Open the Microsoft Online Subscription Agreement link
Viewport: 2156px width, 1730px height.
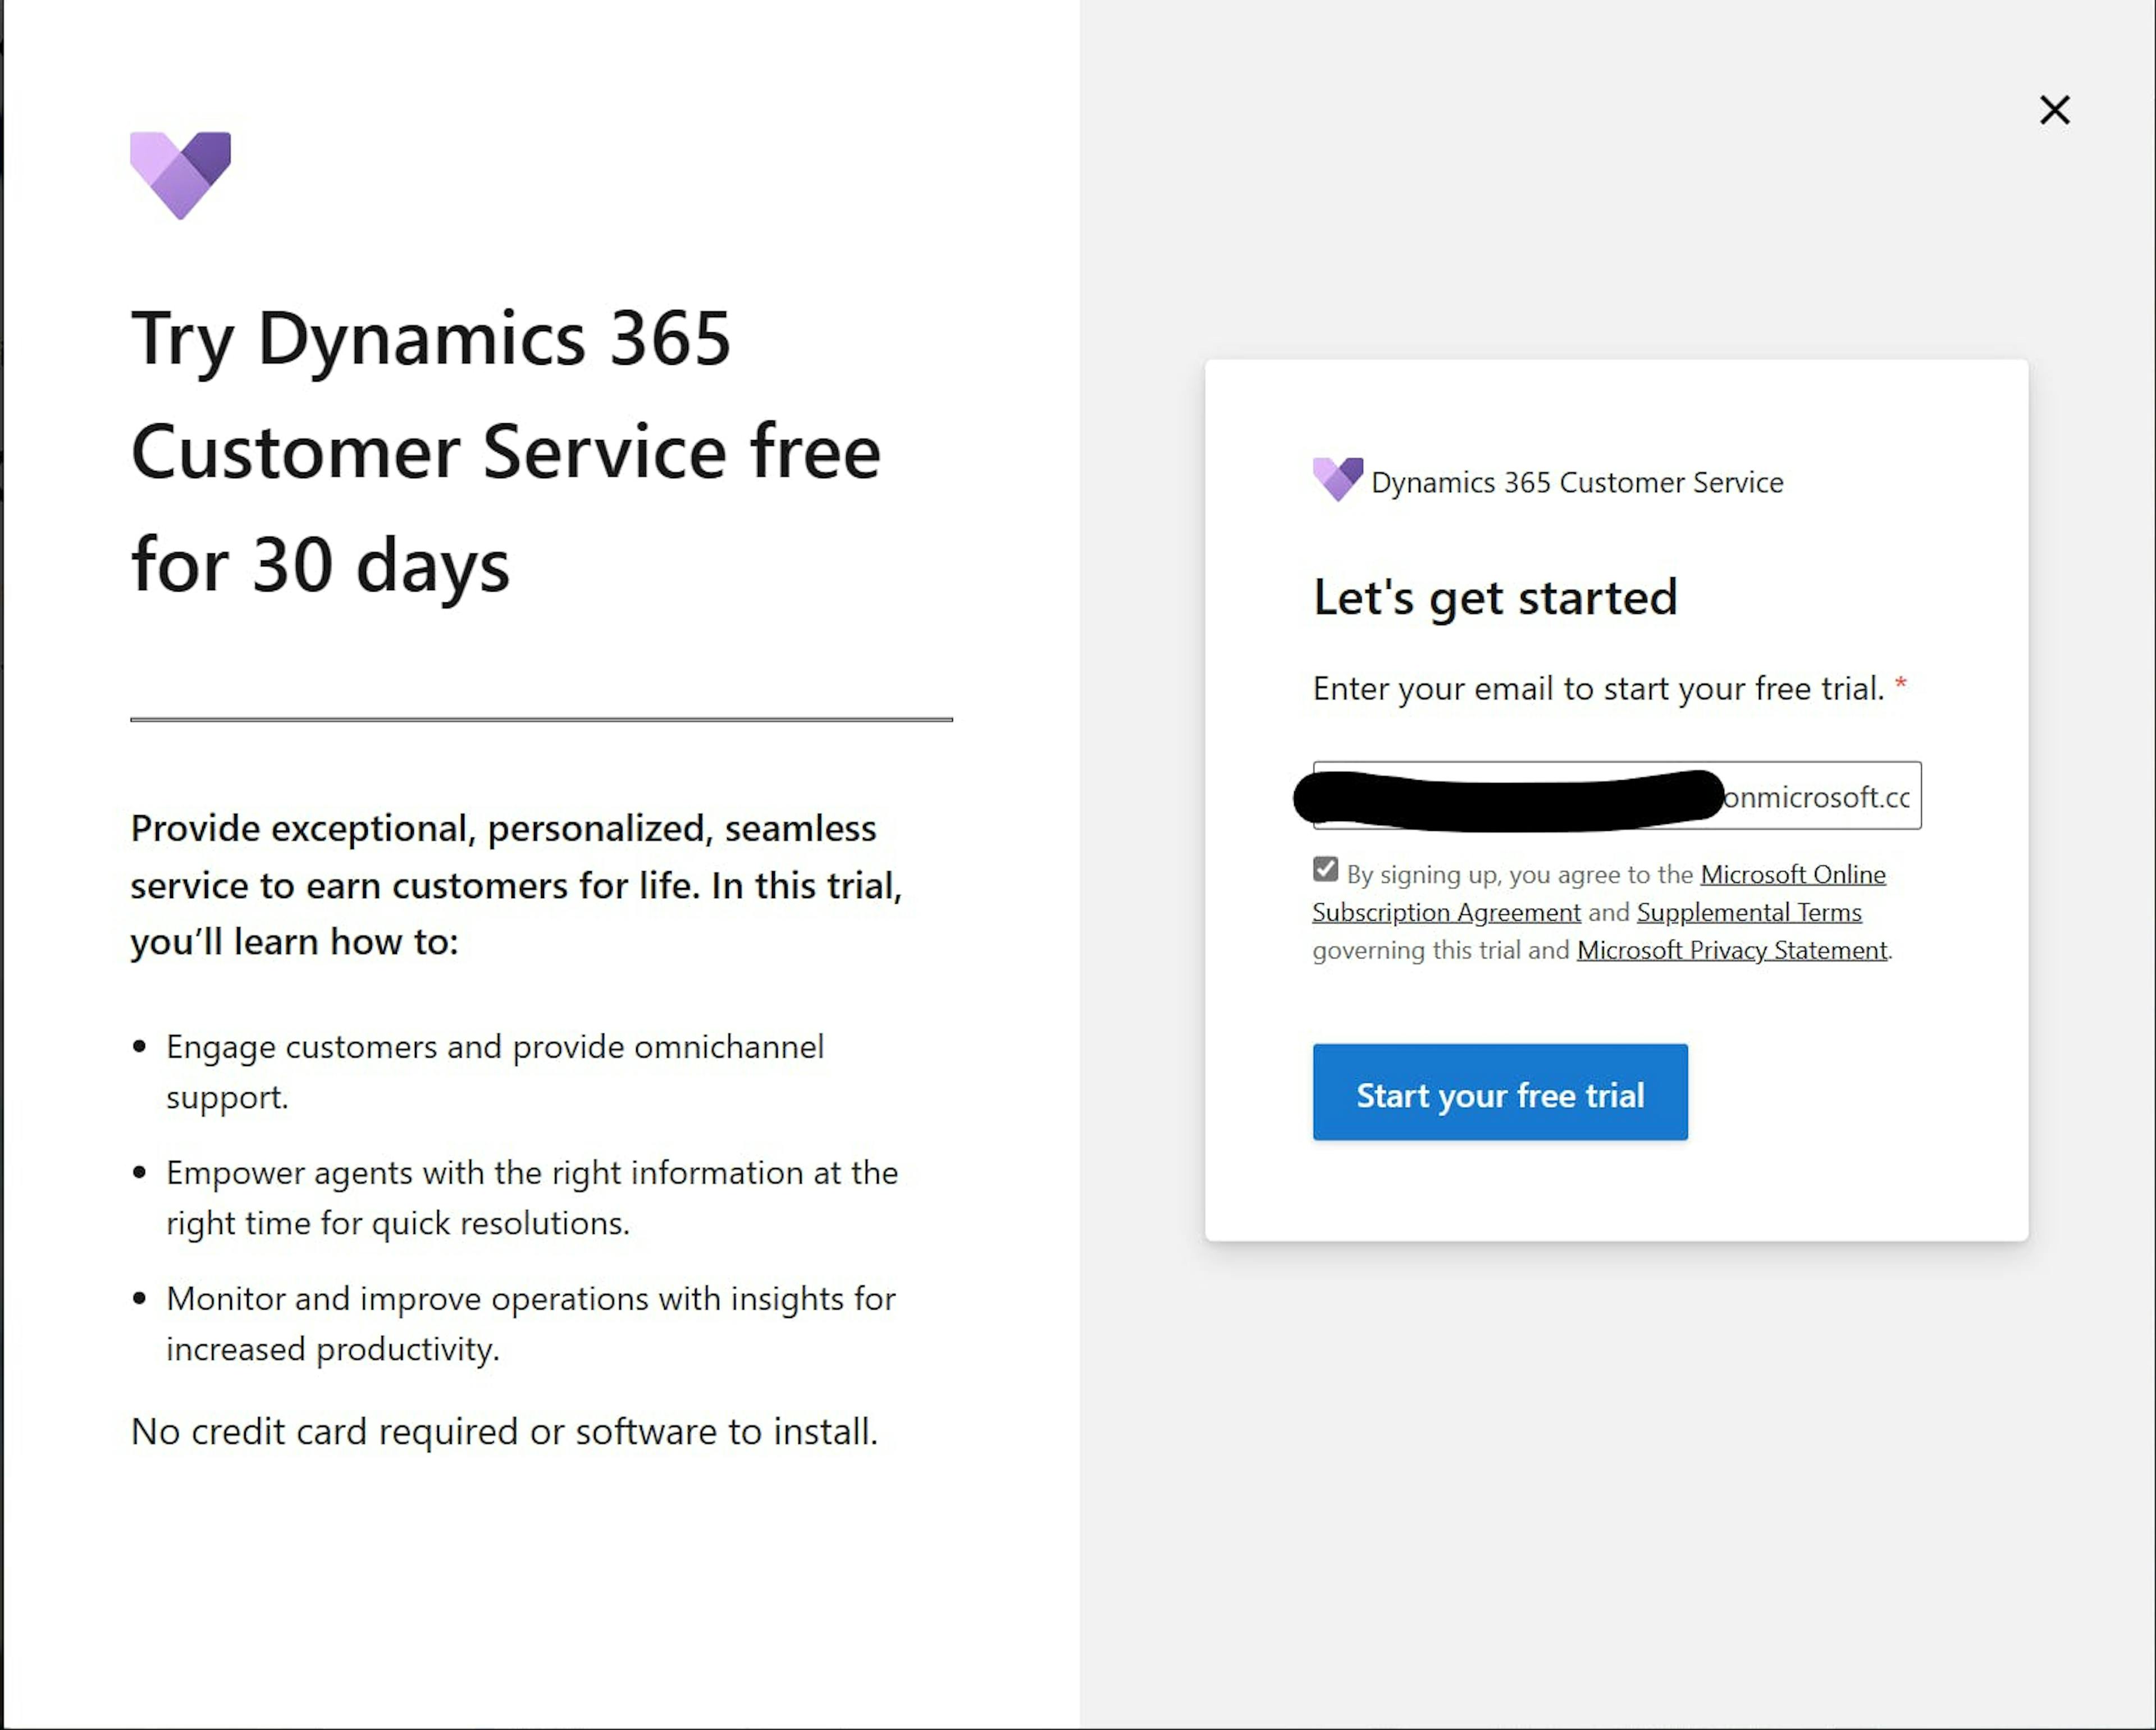pos(1793,875)
